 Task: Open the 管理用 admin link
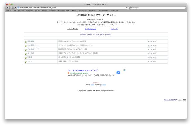[x=108, y=35]
